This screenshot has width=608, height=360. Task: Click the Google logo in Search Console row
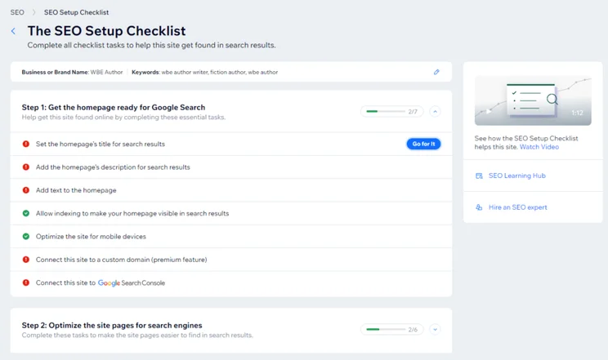[109, 283]
